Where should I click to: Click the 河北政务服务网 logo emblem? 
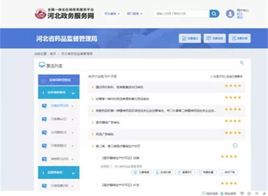click(x=40, y=14)
